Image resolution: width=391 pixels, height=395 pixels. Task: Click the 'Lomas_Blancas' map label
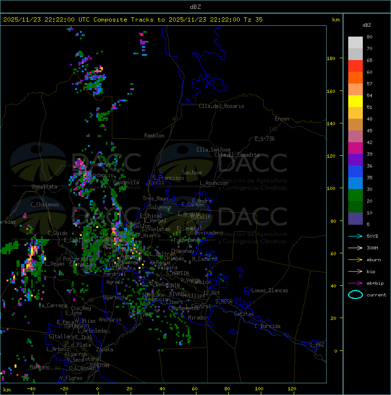click(270, 290)
